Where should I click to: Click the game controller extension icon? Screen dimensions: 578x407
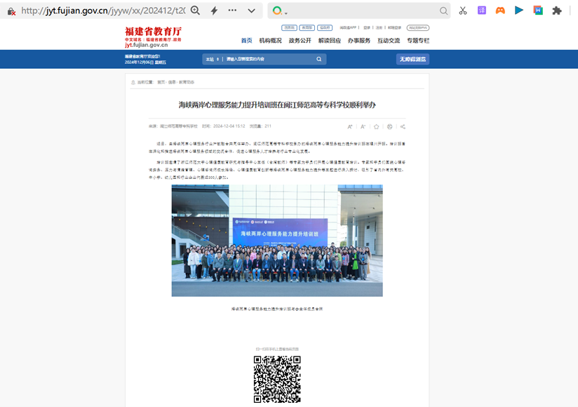[x=500, y=11]
